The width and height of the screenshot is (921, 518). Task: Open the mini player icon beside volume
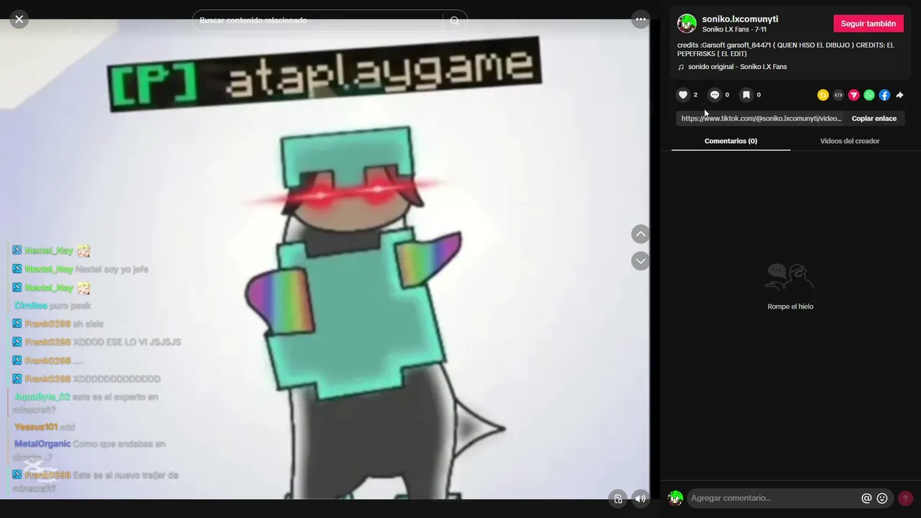click(x=617, y=499)
